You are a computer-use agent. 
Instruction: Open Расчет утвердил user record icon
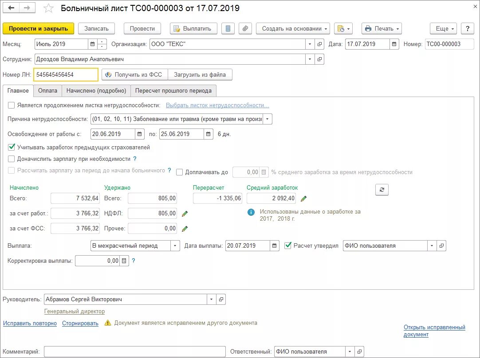tap(441, 245)
